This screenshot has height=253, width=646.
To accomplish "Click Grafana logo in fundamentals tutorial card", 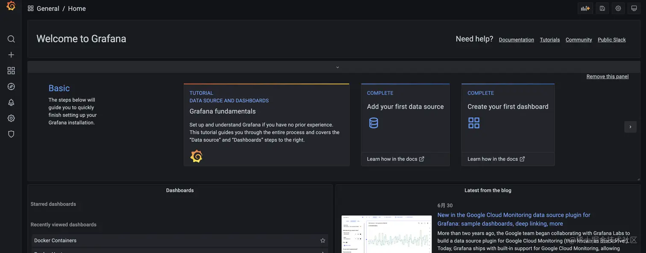I will [196, 156].
